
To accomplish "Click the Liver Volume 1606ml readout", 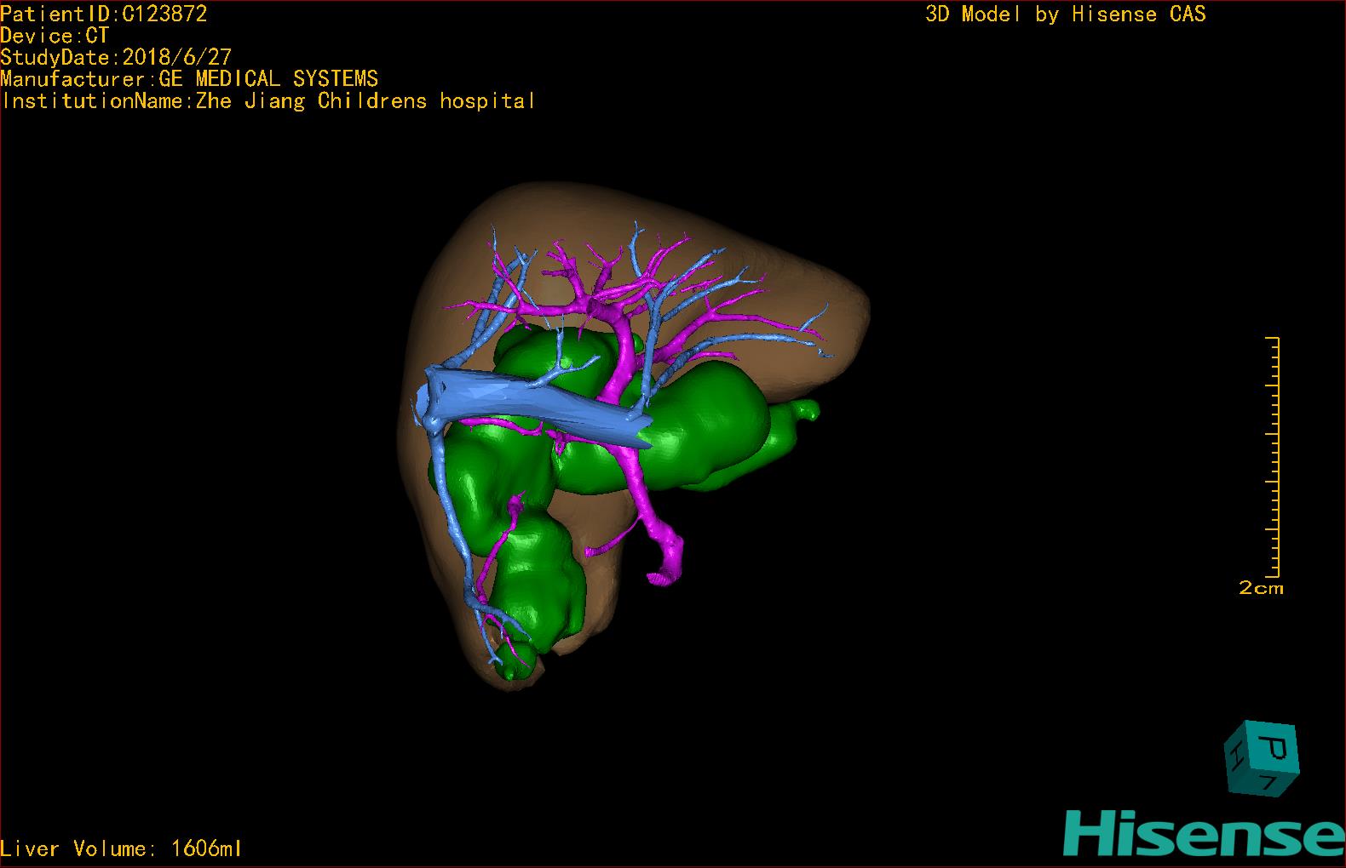I will coord(122,848).
